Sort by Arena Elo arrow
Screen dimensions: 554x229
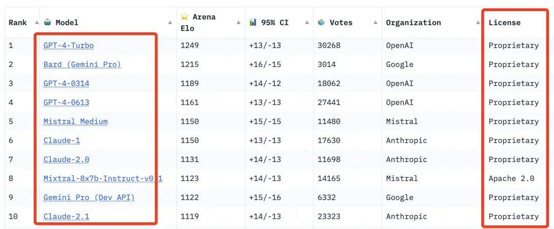(x=239, y=22)
